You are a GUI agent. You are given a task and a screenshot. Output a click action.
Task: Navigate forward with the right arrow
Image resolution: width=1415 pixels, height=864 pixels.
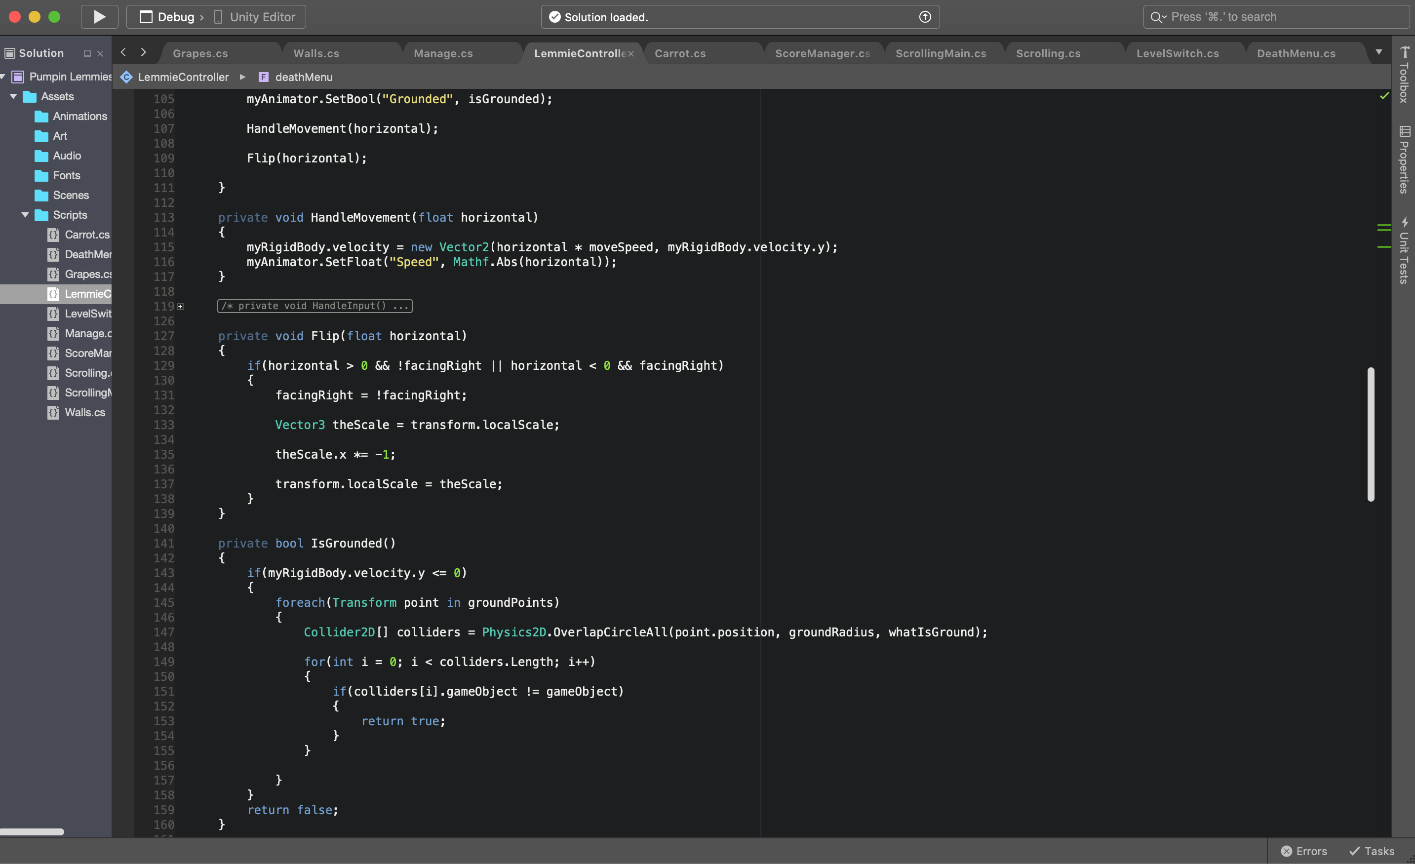click(x=144, y=52)
